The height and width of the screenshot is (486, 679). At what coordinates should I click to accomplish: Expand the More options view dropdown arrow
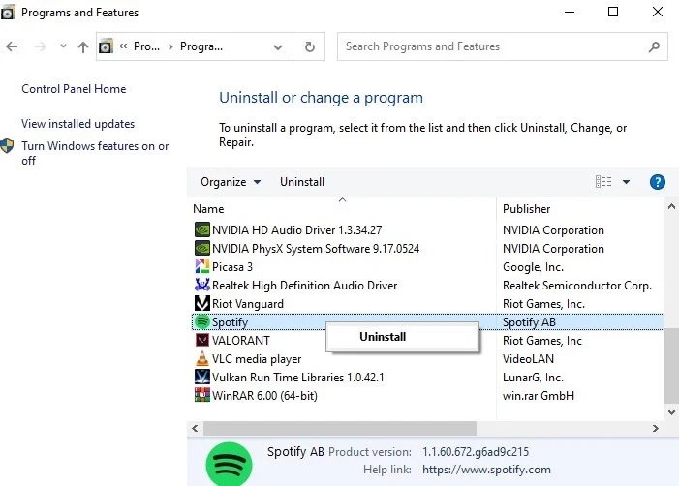click(626, 182)
